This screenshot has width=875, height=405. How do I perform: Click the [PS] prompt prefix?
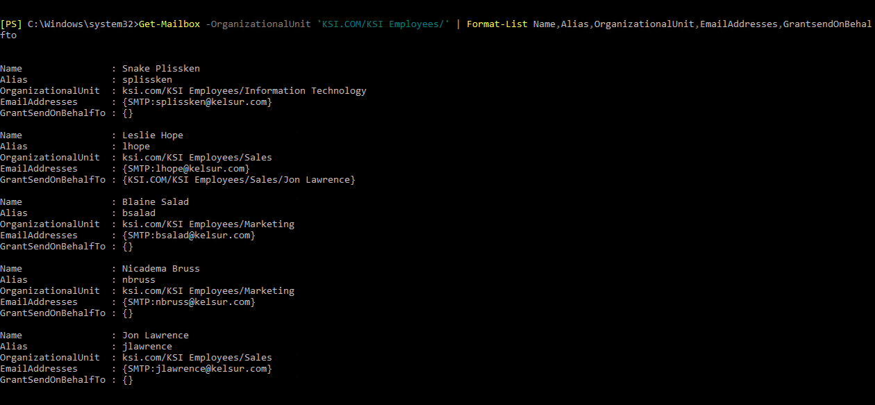(x=11, y=24)
